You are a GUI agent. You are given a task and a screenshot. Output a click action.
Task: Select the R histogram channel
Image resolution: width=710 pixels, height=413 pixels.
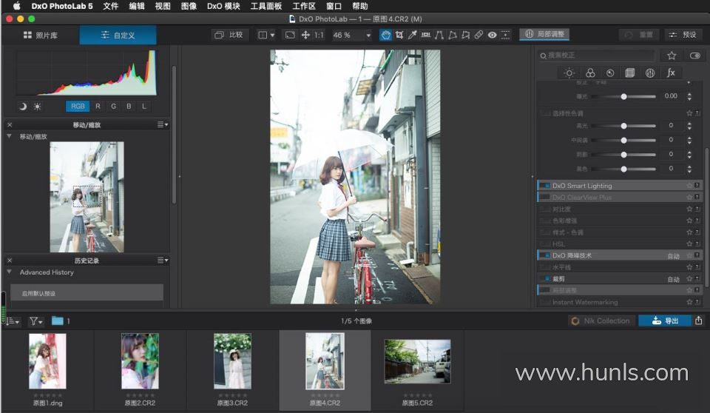click(98, 106)
